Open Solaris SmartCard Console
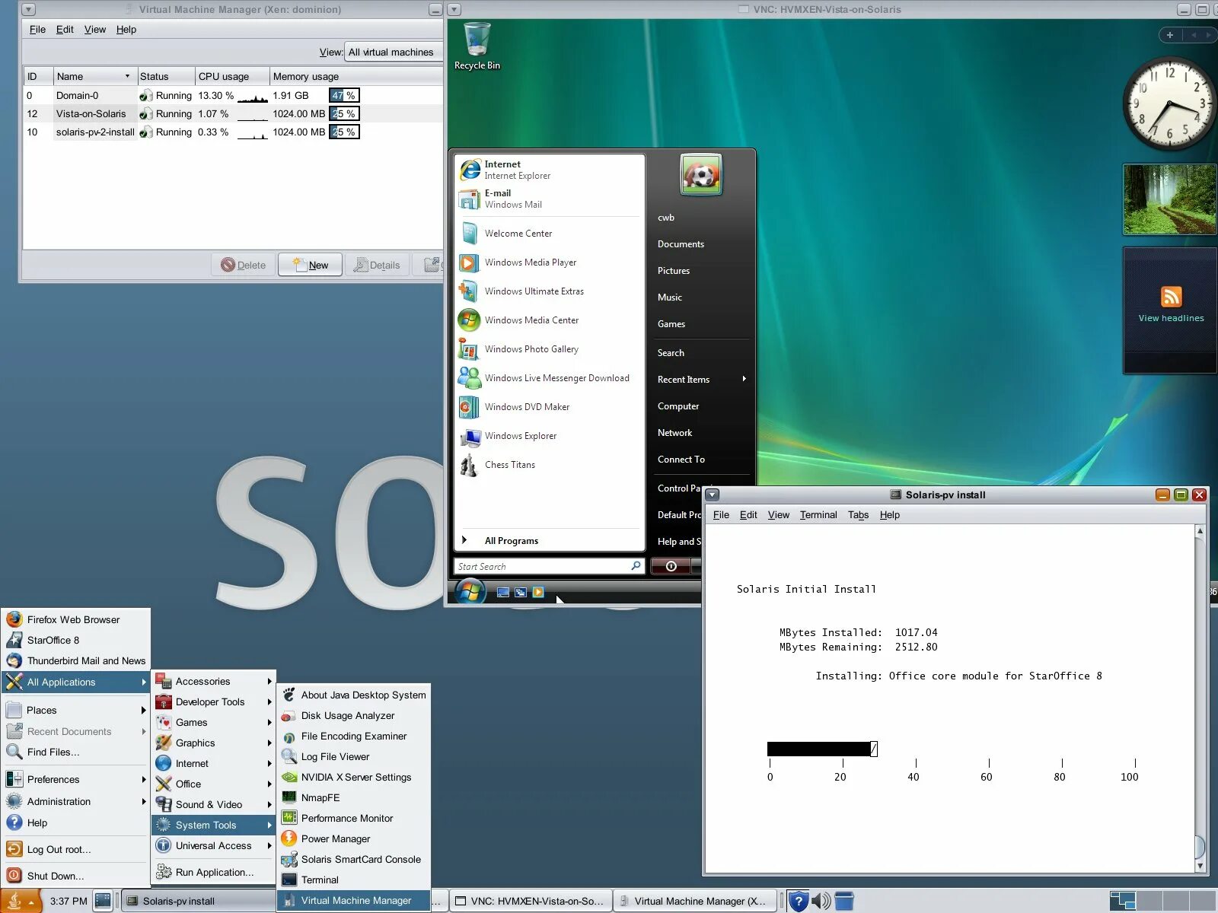 point(354,859)
